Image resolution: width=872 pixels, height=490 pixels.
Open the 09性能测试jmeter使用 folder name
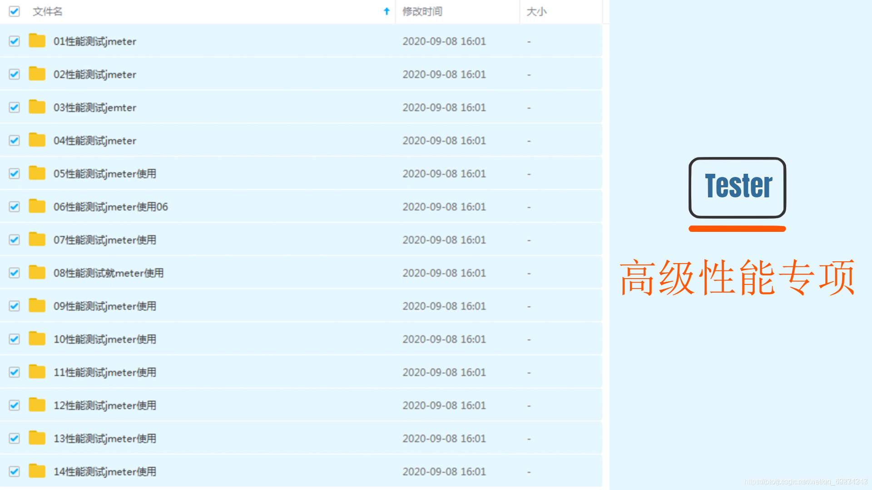pos(105,306)
